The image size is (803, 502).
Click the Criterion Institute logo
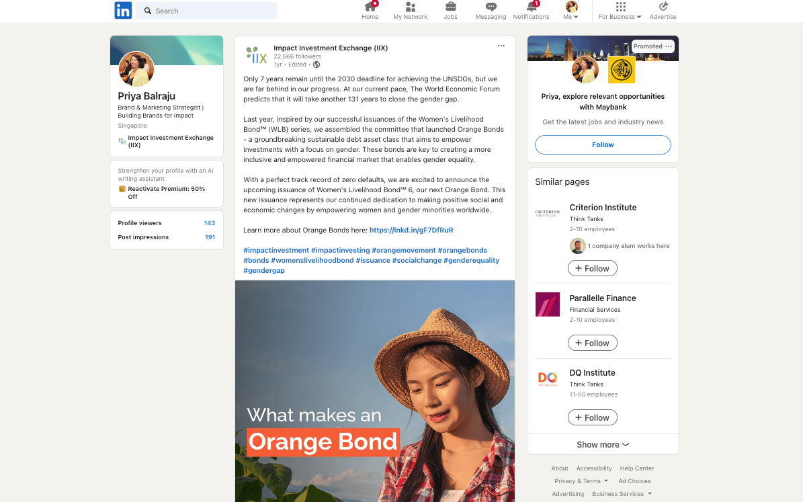tap(548, 214)
